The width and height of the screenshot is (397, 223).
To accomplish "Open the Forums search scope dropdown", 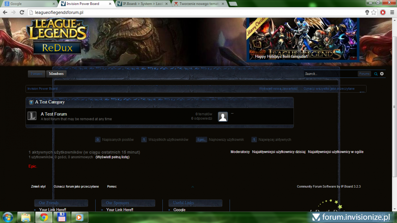I will pos(364,74).
